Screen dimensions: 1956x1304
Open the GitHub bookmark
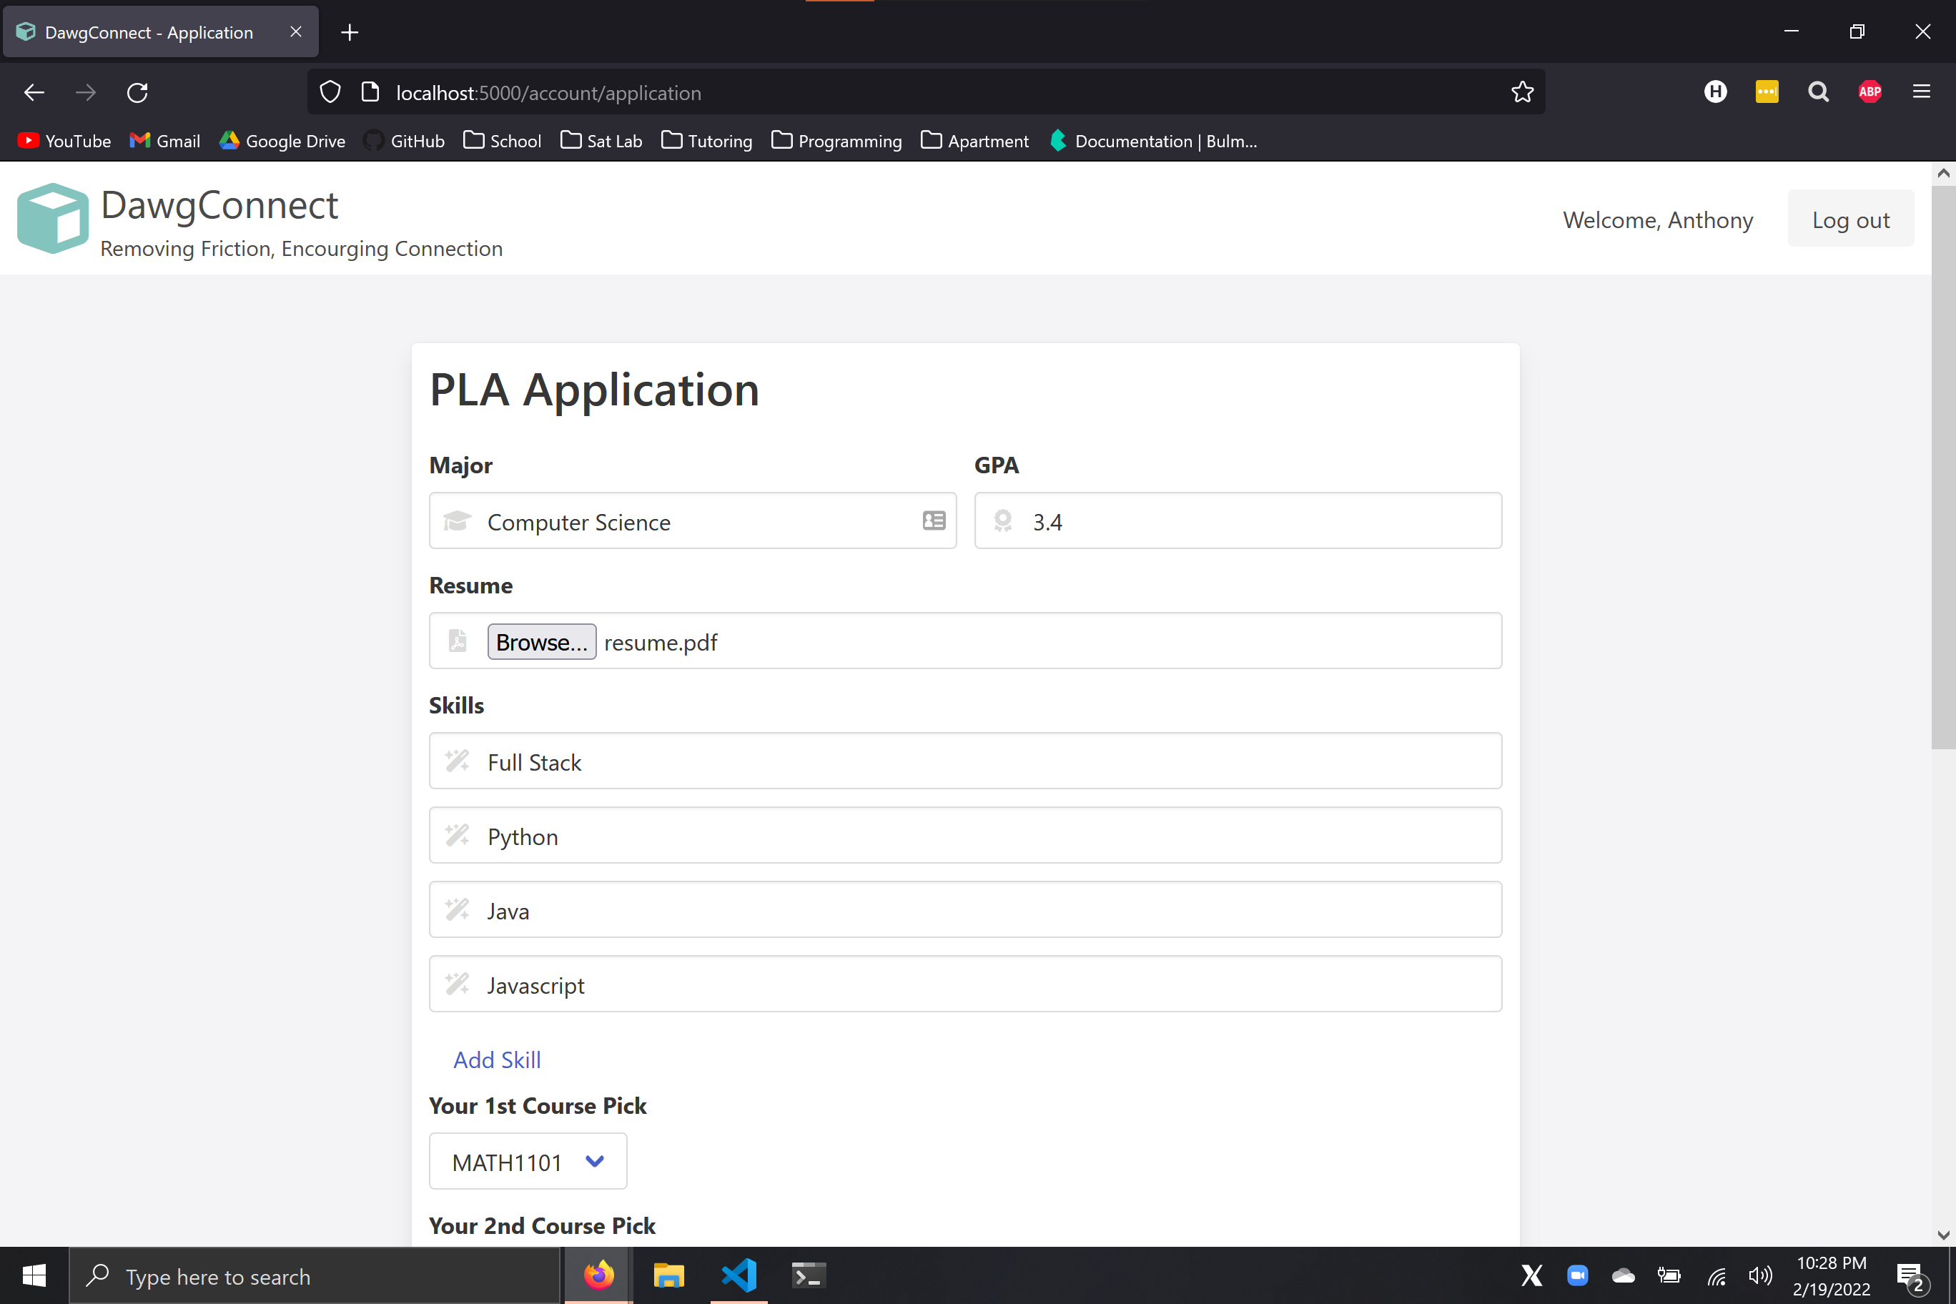[x=404, y=141]
